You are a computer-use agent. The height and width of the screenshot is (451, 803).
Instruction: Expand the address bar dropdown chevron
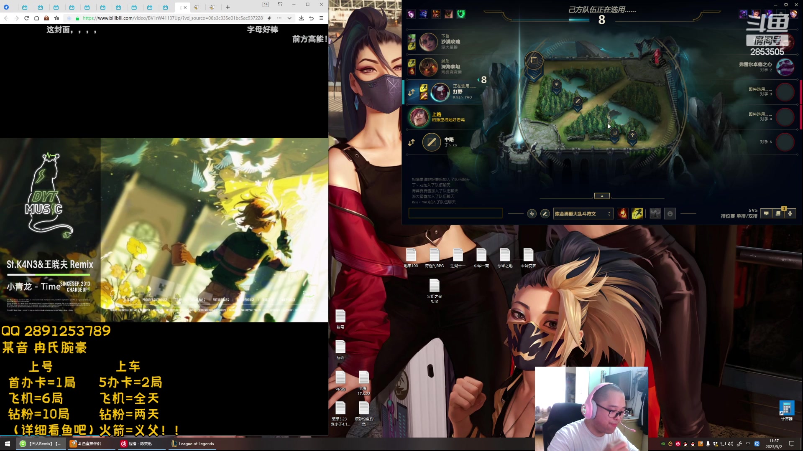(289, 18)
